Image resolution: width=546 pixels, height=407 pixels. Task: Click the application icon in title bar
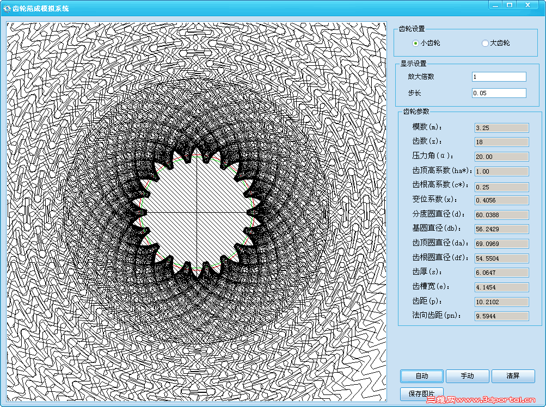(7, 8)
